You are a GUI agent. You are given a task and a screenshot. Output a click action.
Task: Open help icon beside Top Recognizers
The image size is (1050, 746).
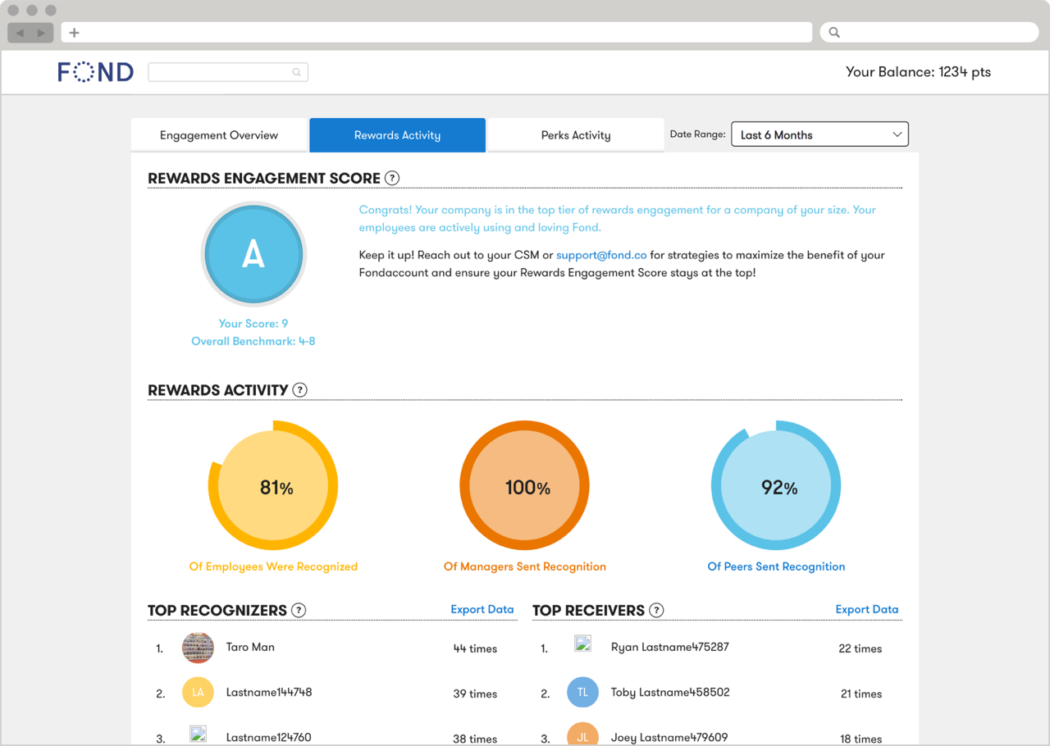[x=299, y=610]
